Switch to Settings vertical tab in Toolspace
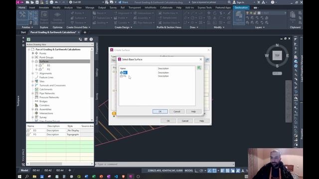Viewport: 319px width, 179px height. (x=97, y=72)
